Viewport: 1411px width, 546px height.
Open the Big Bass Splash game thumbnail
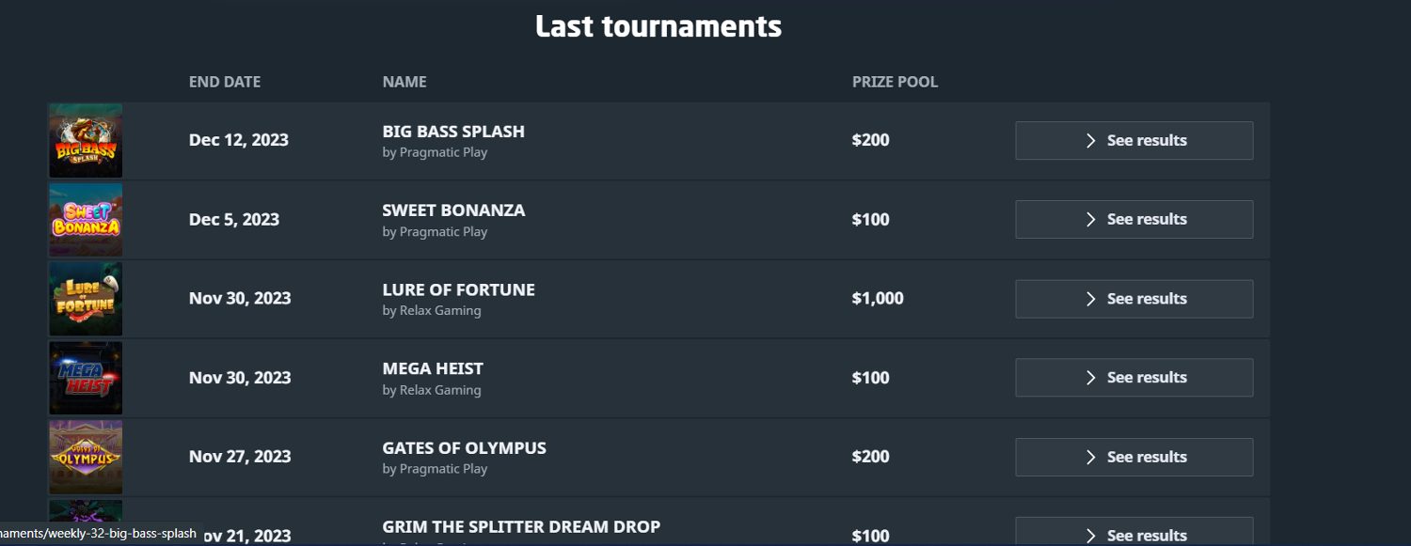tap(86, 141)
